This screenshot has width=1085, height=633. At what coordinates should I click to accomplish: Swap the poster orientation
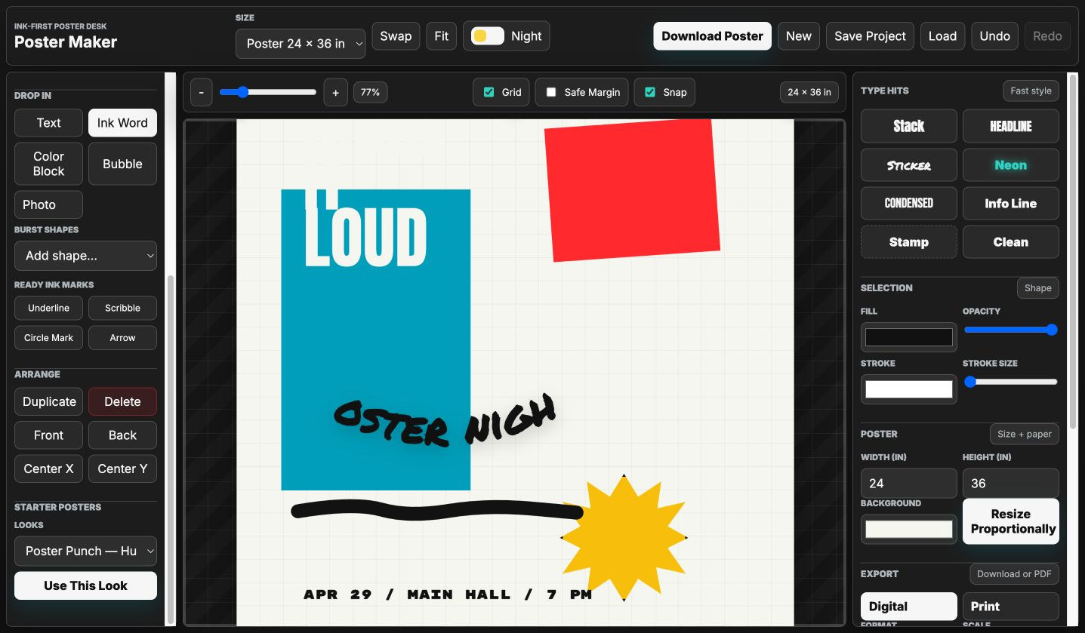[x=396, y=36]
